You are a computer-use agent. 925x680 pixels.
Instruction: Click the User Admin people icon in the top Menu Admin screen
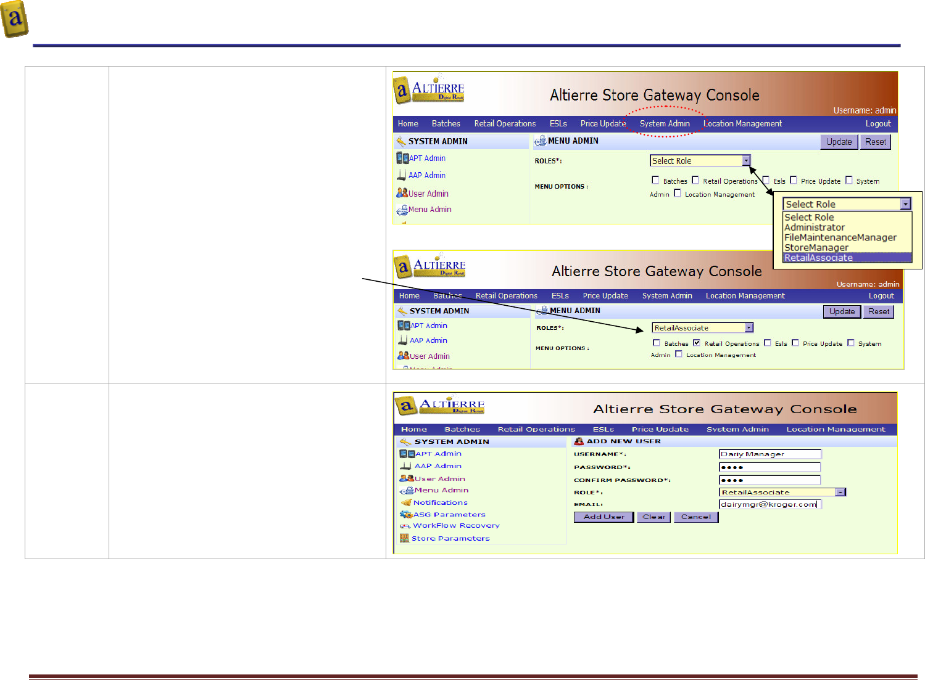[402, 193]
